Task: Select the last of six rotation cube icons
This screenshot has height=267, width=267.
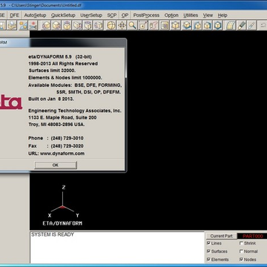Action: [x=99, y=25]
